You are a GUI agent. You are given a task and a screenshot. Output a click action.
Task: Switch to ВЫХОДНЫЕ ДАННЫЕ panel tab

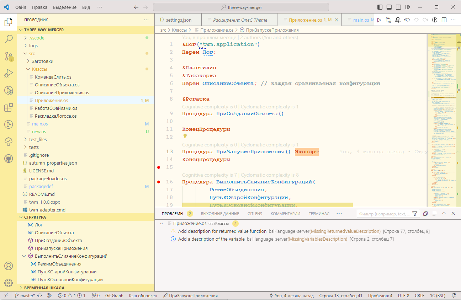pyautogui.click(x=220, y=214)
